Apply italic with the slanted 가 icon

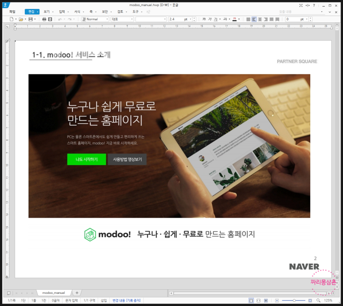click(210, 19)
